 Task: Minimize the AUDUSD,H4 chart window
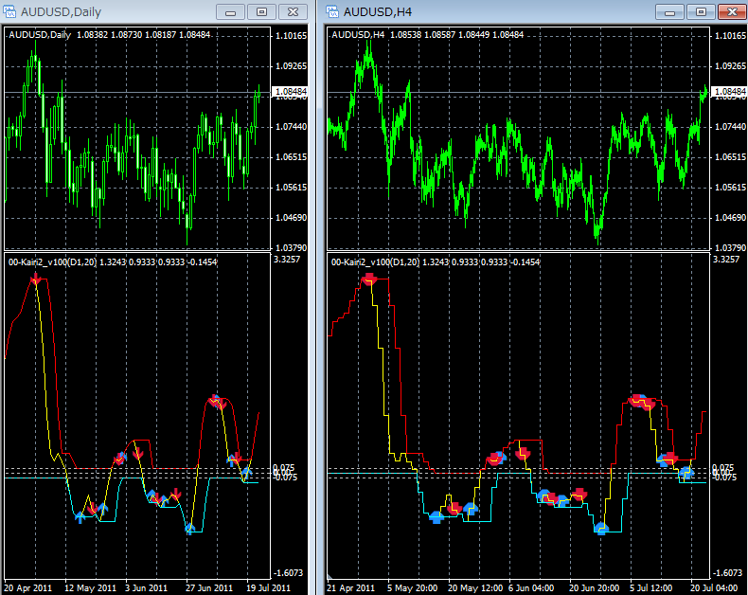(669, 12)
